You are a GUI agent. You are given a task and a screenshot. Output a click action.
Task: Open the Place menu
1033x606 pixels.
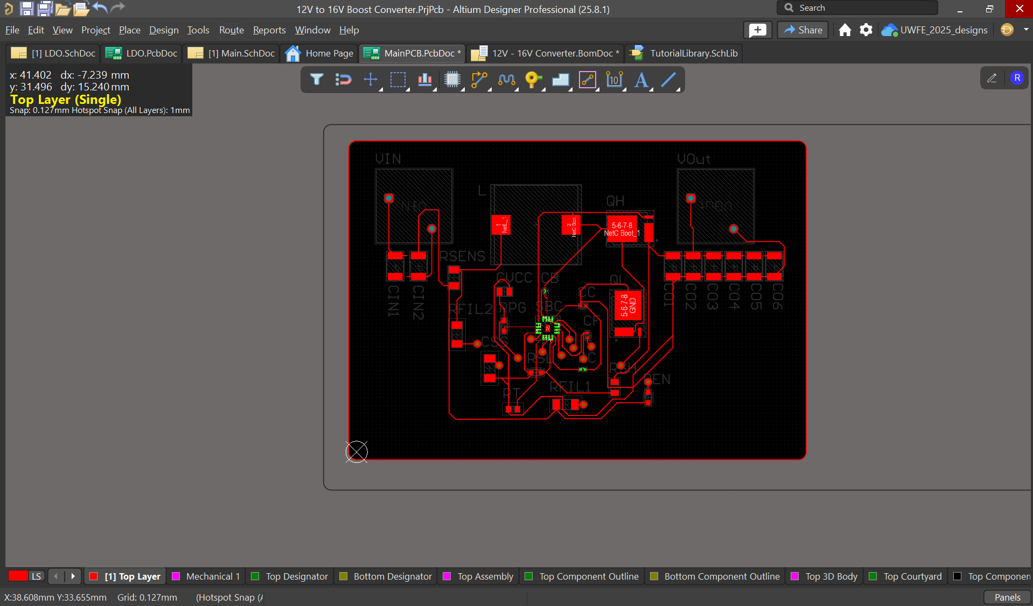coord(129,30)
